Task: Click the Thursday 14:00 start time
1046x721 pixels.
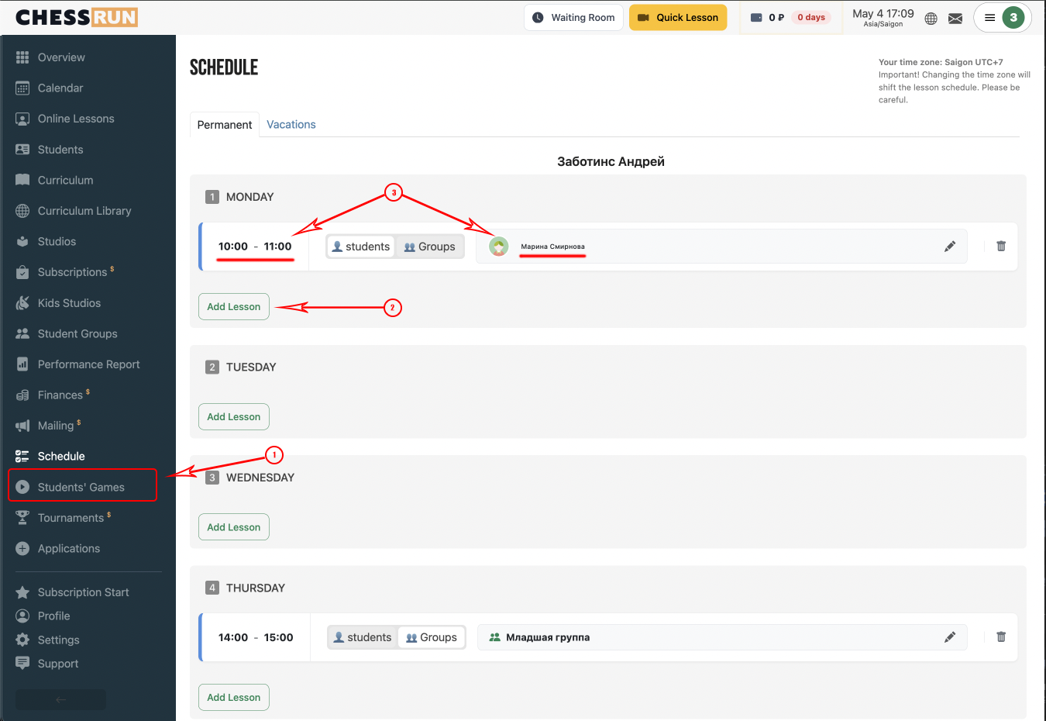Action: coord(233,637)
